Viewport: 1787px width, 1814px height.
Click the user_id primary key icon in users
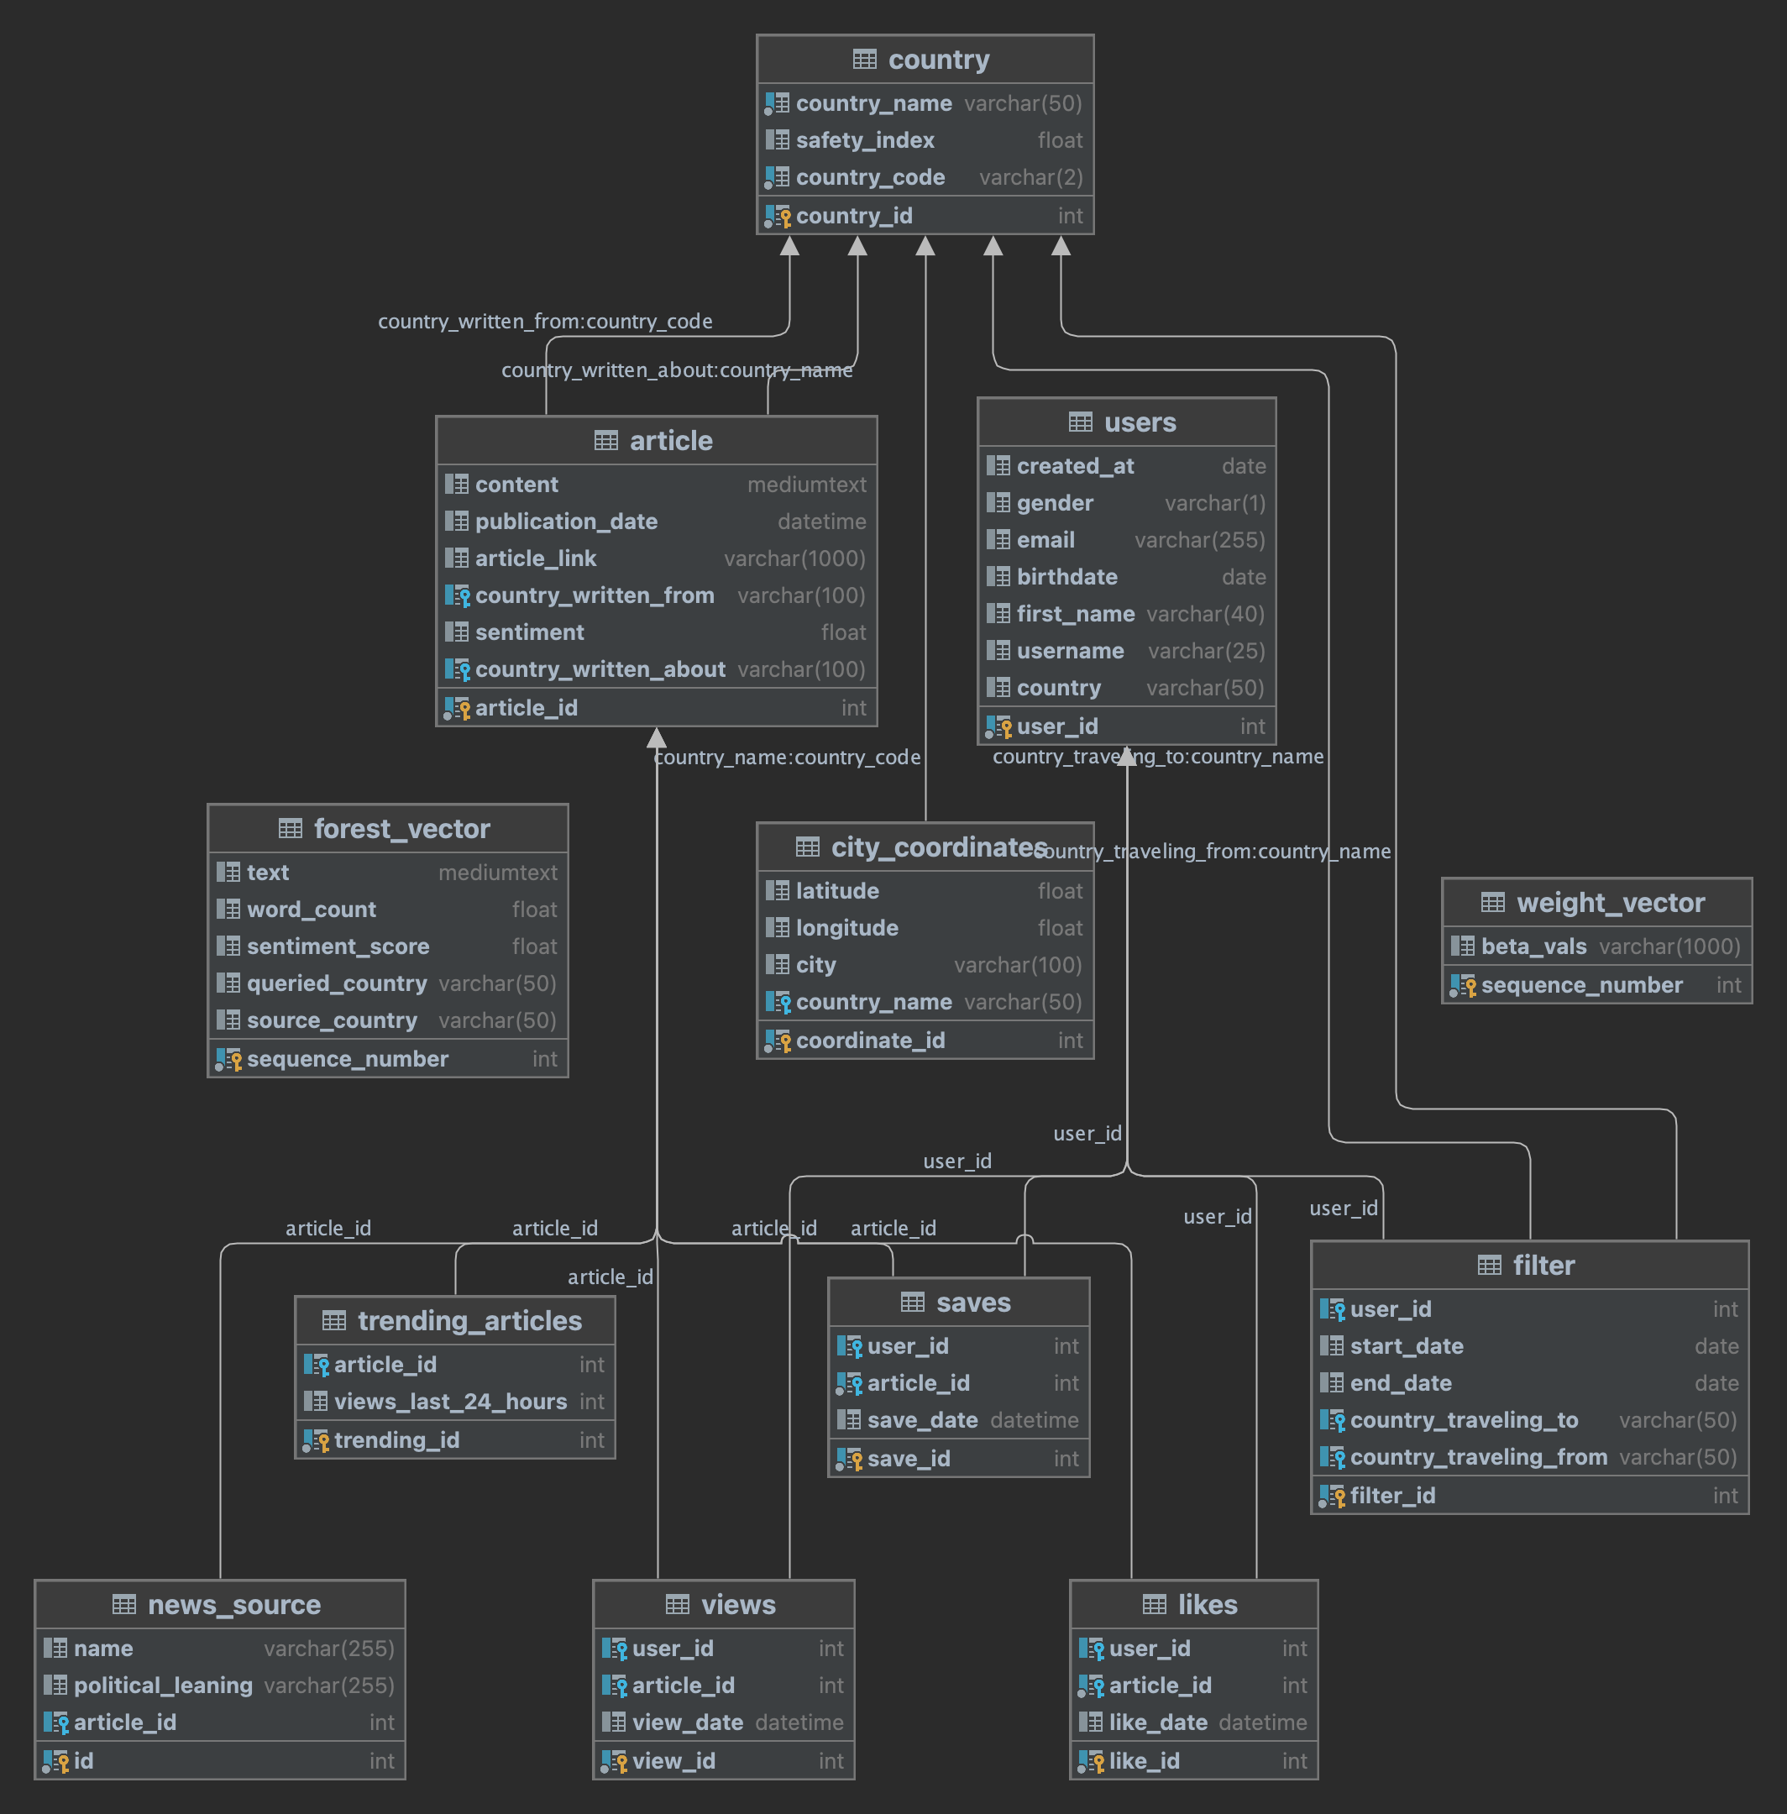pyautogui.click(x=998, y=727)
